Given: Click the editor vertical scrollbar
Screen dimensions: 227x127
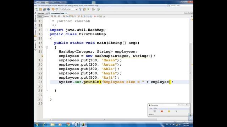Looking at the screenshot, I should pos(190,73).
